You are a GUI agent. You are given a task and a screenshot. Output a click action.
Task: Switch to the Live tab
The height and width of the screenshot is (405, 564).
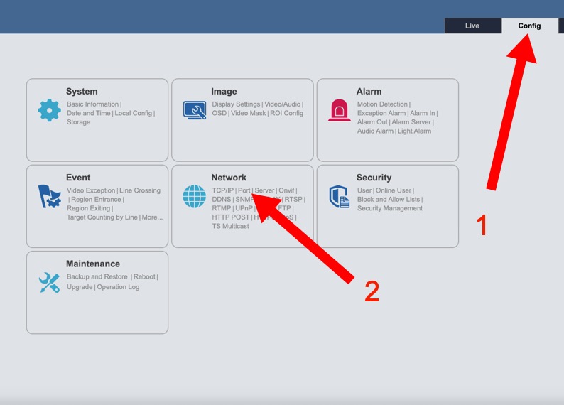pyautogui.click(x=472, y=26)
